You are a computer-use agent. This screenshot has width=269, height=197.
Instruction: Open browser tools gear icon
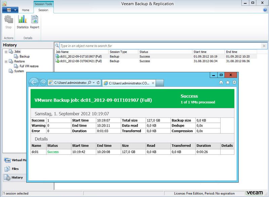click(234, 82)
